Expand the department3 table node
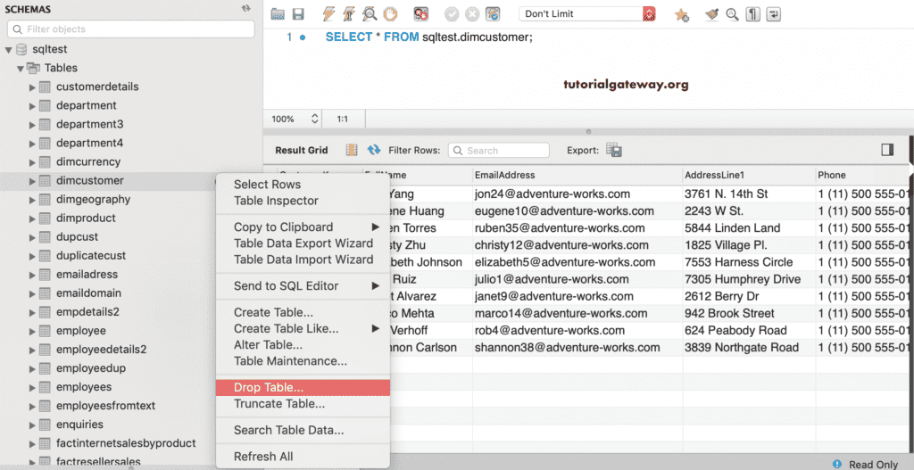Image resolution: width=914 pixels, height=470 pixels. point(32,124)
